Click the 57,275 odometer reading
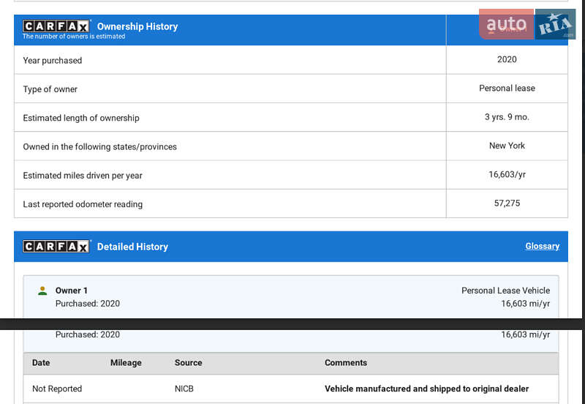Screen dimensions: 585x404 tap(507, 203)
